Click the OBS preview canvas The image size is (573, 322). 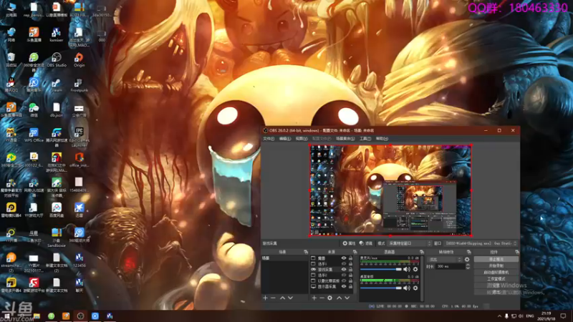[x=390, y=190]
